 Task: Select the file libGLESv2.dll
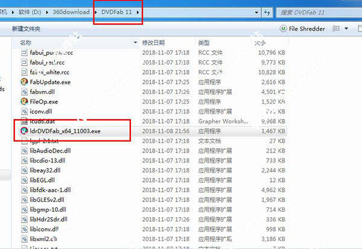click(47, 200)
